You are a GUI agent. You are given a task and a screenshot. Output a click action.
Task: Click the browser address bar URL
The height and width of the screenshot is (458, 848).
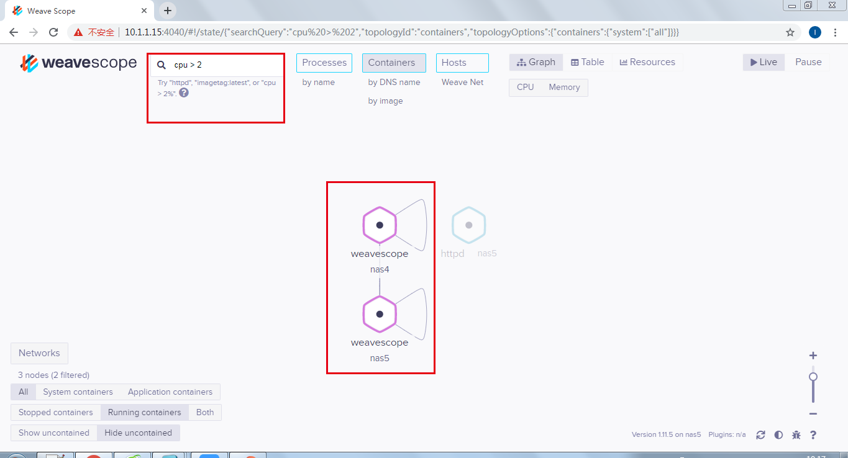point(402,32)
